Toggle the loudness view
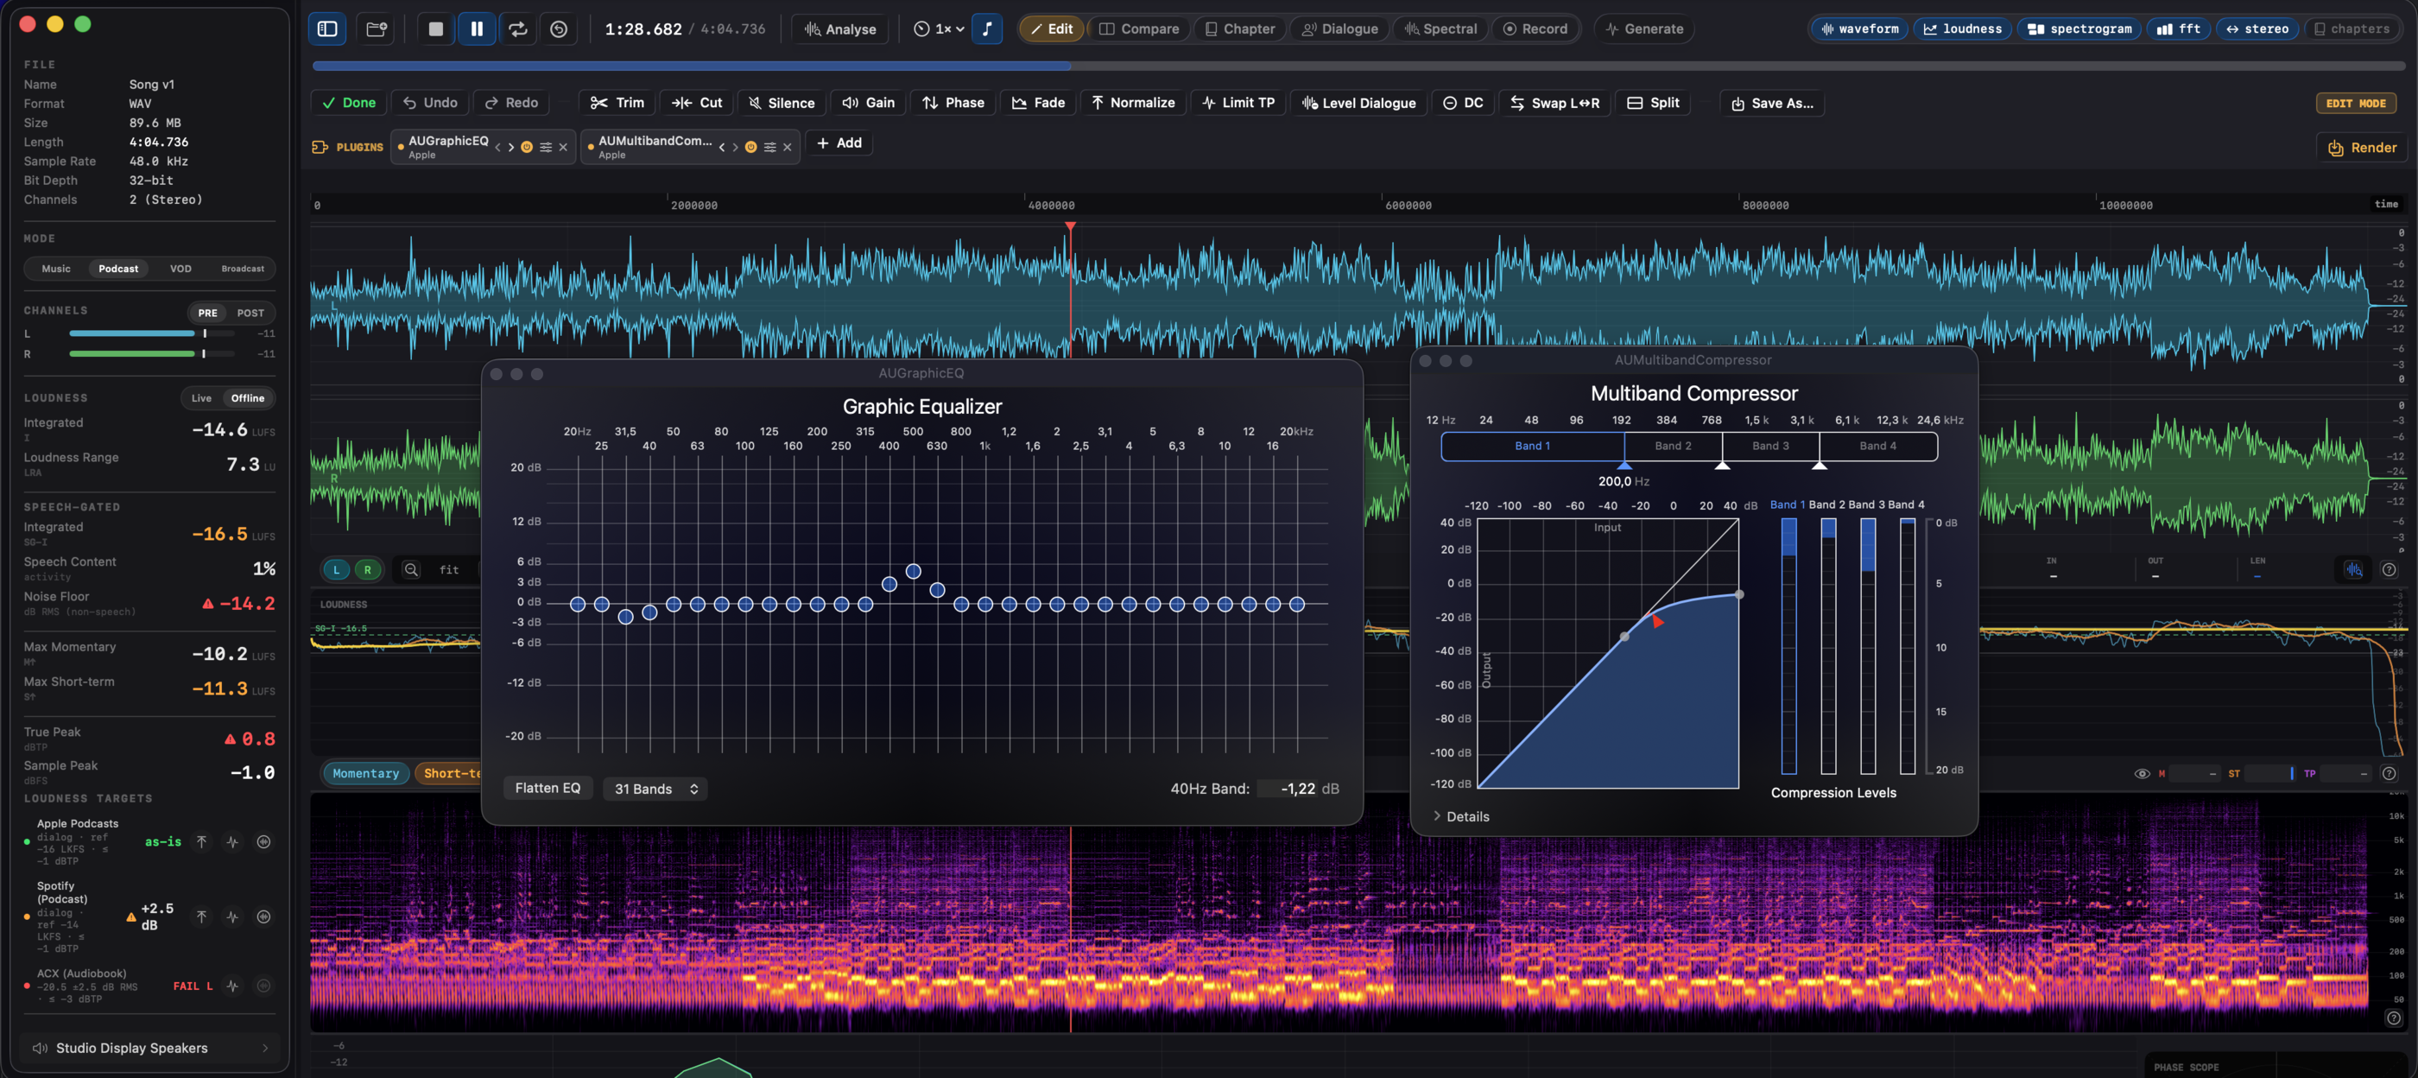 pos(1962,29)
